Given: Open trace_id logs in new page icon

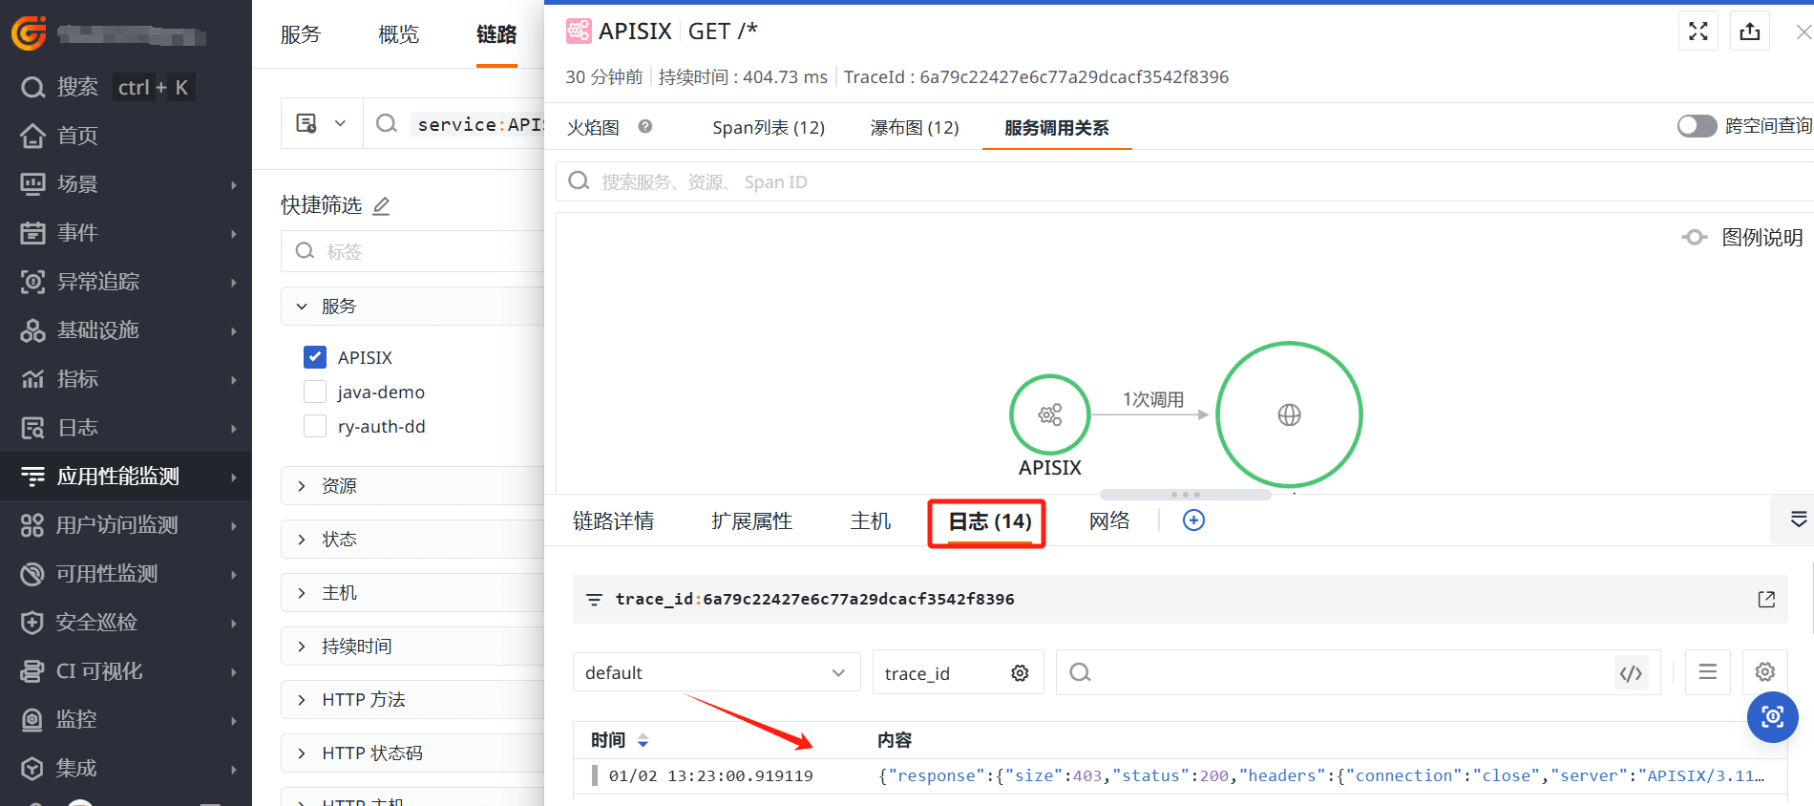Looking at the screenshot, I should pyautogui.click(x=1766, y=599).
